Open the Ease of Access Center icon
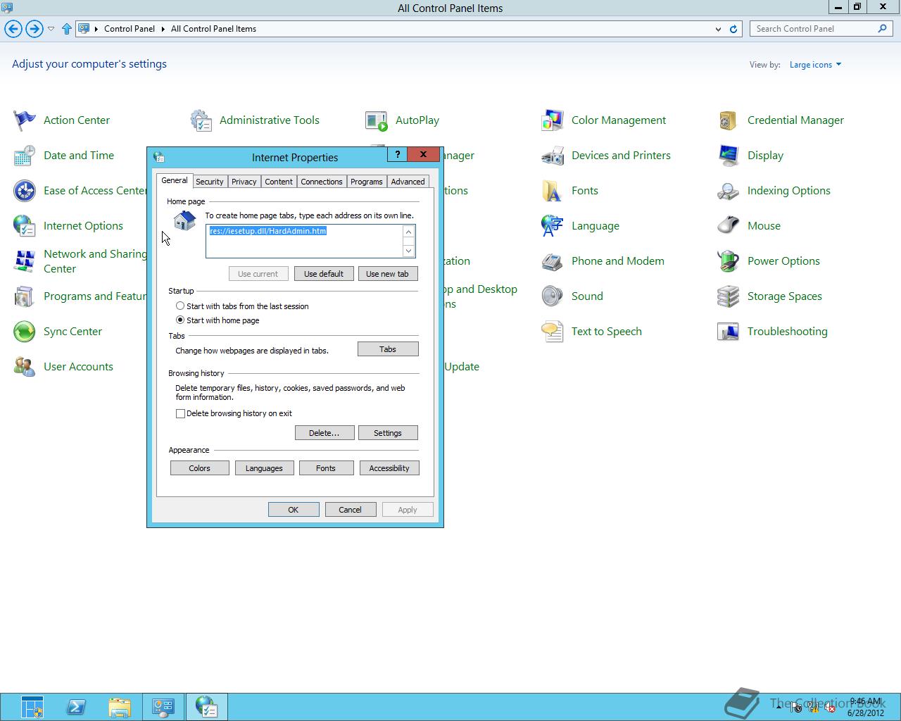Viewport: 901px width, 721px height. point(25,191)
